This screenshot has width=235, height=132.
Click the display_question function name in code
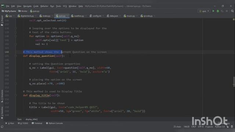point(41,56)
